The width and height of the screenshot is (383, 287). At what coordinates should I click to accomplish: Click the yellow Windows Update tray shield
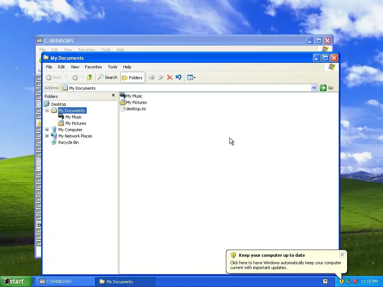[341, 281]
